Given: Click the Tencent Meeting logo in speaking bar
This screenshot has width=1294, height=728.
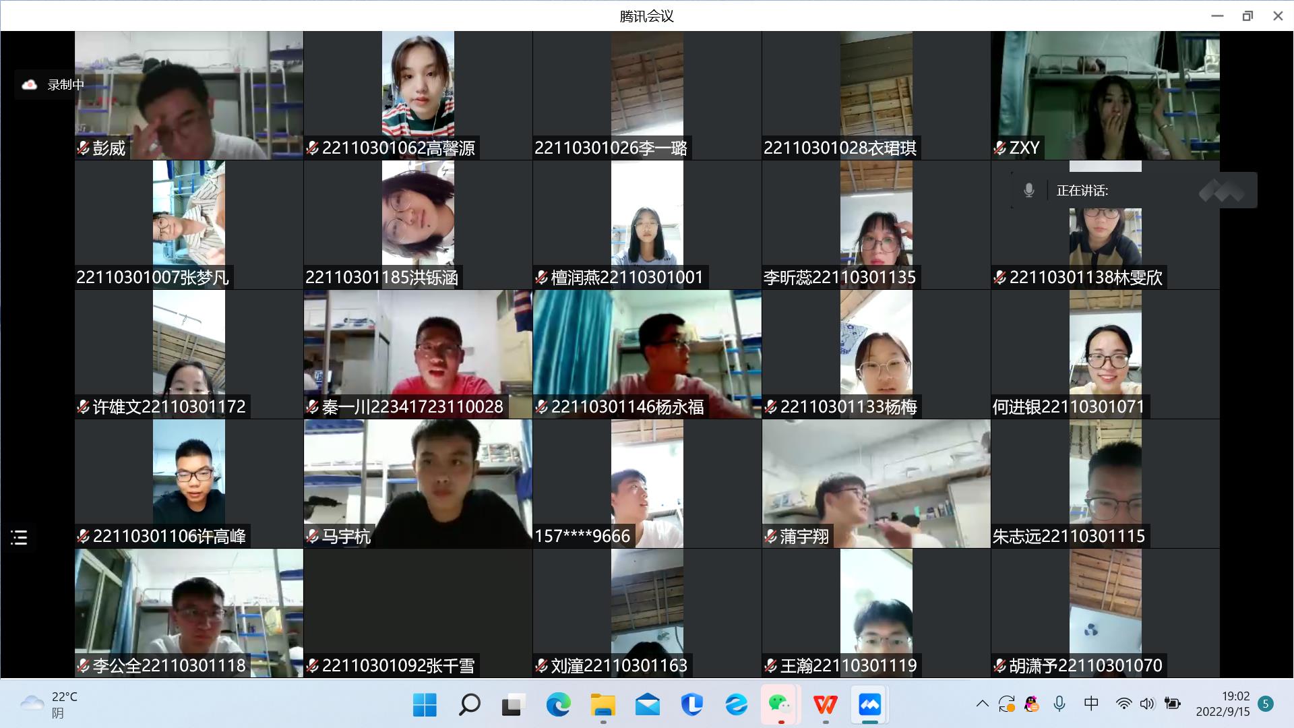Looking at the screenshot, I should coord(1221,191).
